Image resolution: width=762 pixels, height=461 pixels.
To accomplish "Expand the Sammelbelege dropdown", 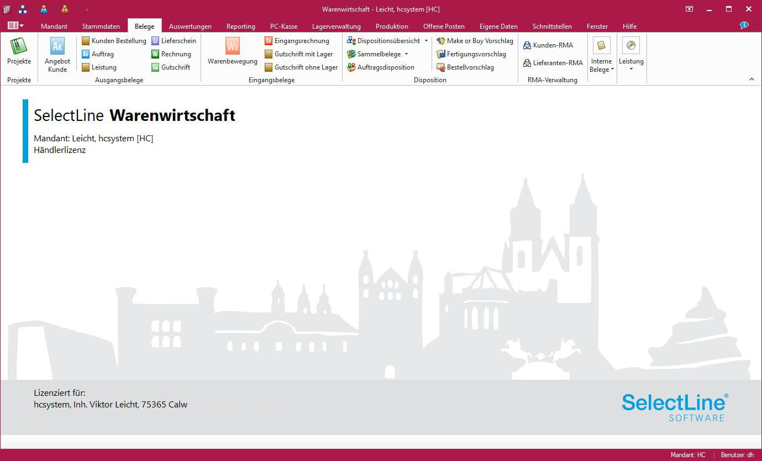I will click(x=406, y=54).
